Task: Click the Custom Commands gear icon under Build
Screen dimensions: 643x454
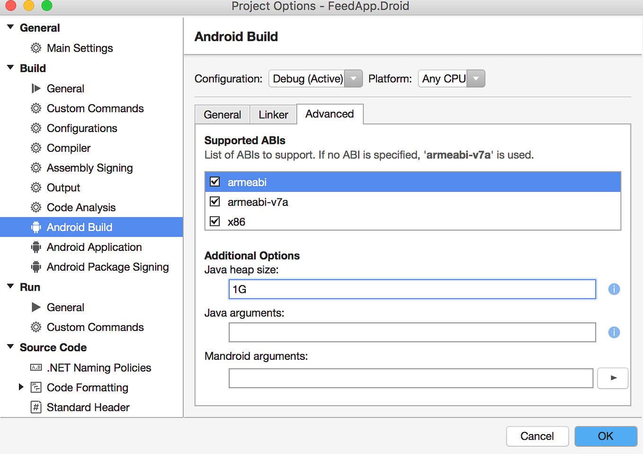Action: click(x=36, y=108)
